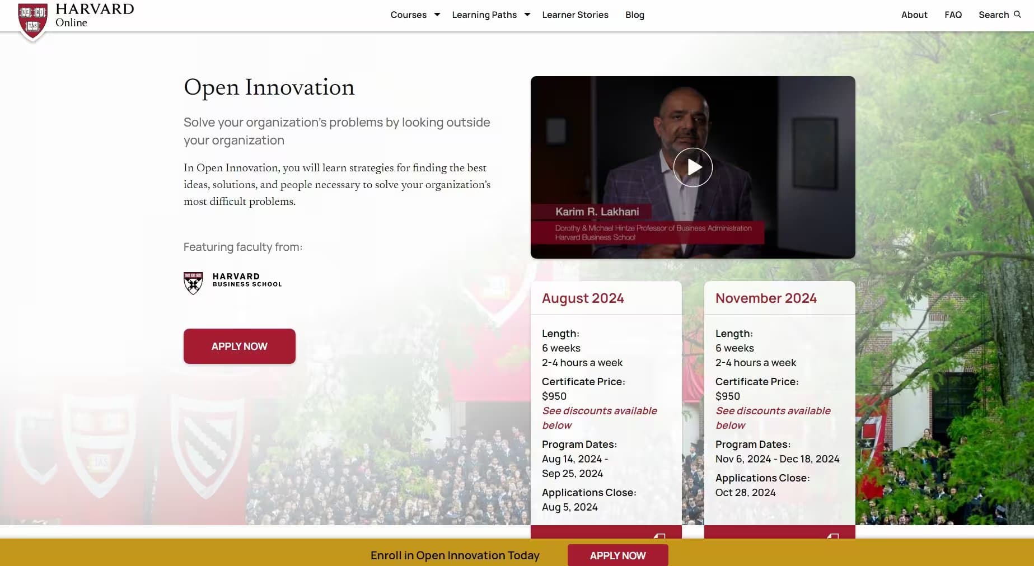Open the About page
The width and height of the screenshot is (1034, 566).
coord(914,15)
